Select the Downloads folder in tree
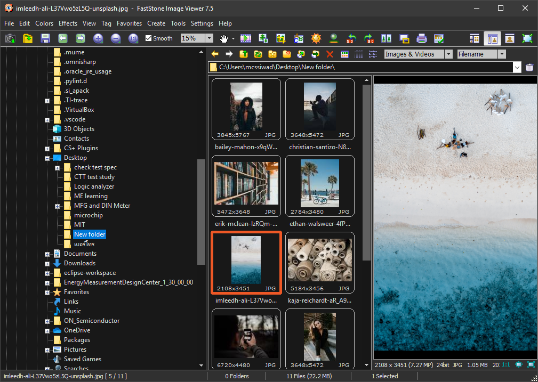Screen dimensions: 538x382 pyautogui.click(x=79, y=263)
